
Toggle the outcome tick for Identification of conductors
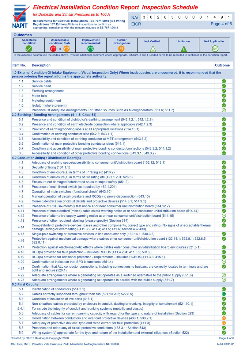[224, 289]
